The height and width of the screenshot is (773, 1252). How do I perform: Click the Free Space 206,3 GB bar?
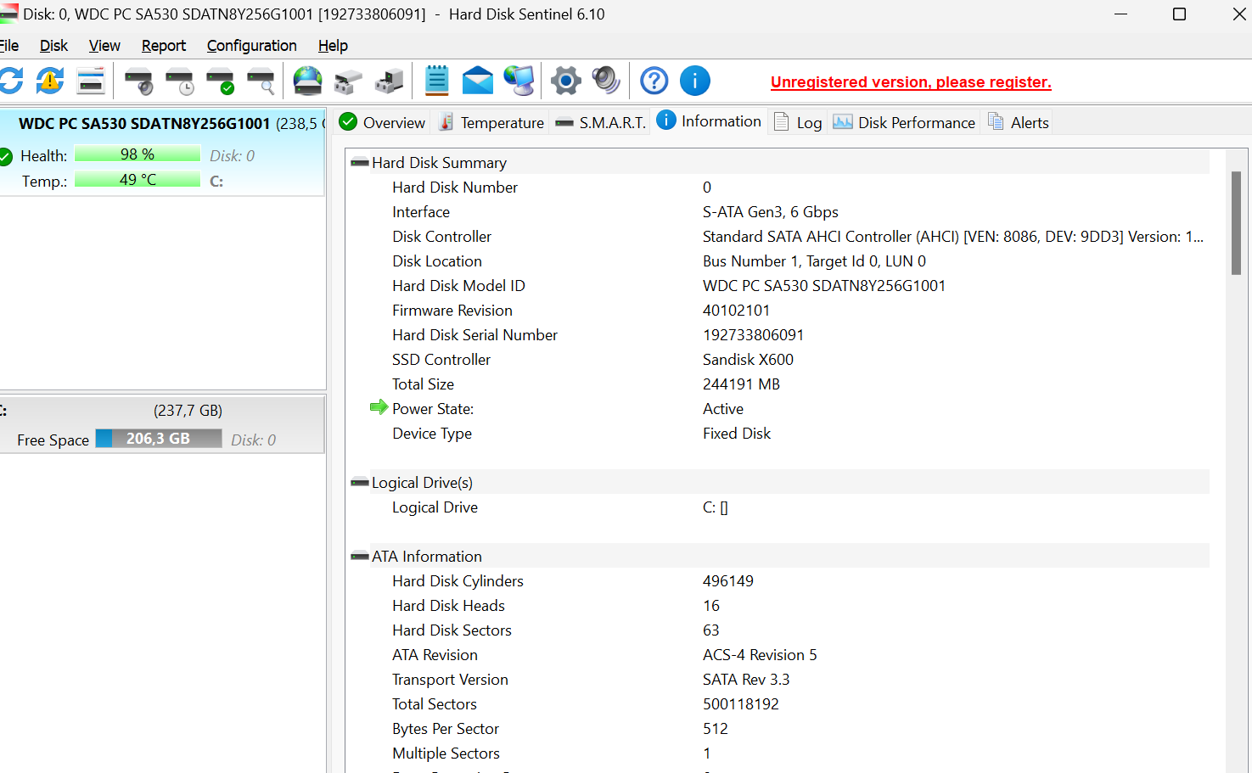point(158,439)
